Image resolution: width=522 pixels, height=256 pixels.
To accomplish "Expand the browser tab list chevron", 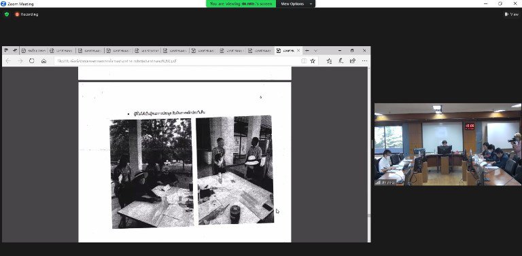I will coord(315,50).
